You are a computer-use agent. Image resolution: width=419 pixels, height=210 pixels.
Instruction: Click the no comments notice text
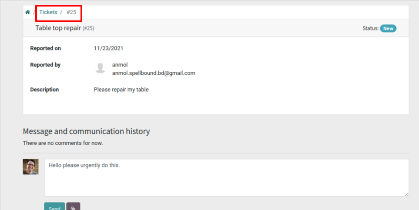point(63,143)
